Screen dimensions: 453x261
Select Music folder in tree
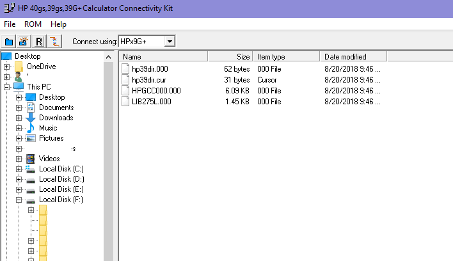(48, 128)
